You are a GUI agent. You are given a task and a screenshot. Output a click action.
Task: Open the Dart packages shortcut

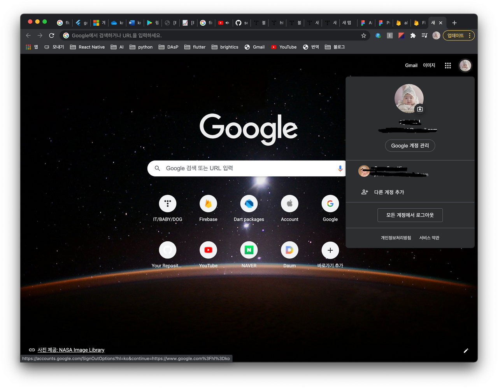tap(249, 209)
